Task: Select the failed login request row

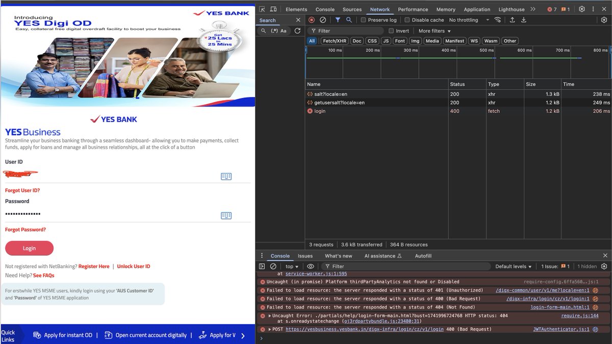Action: coord(458,111)
